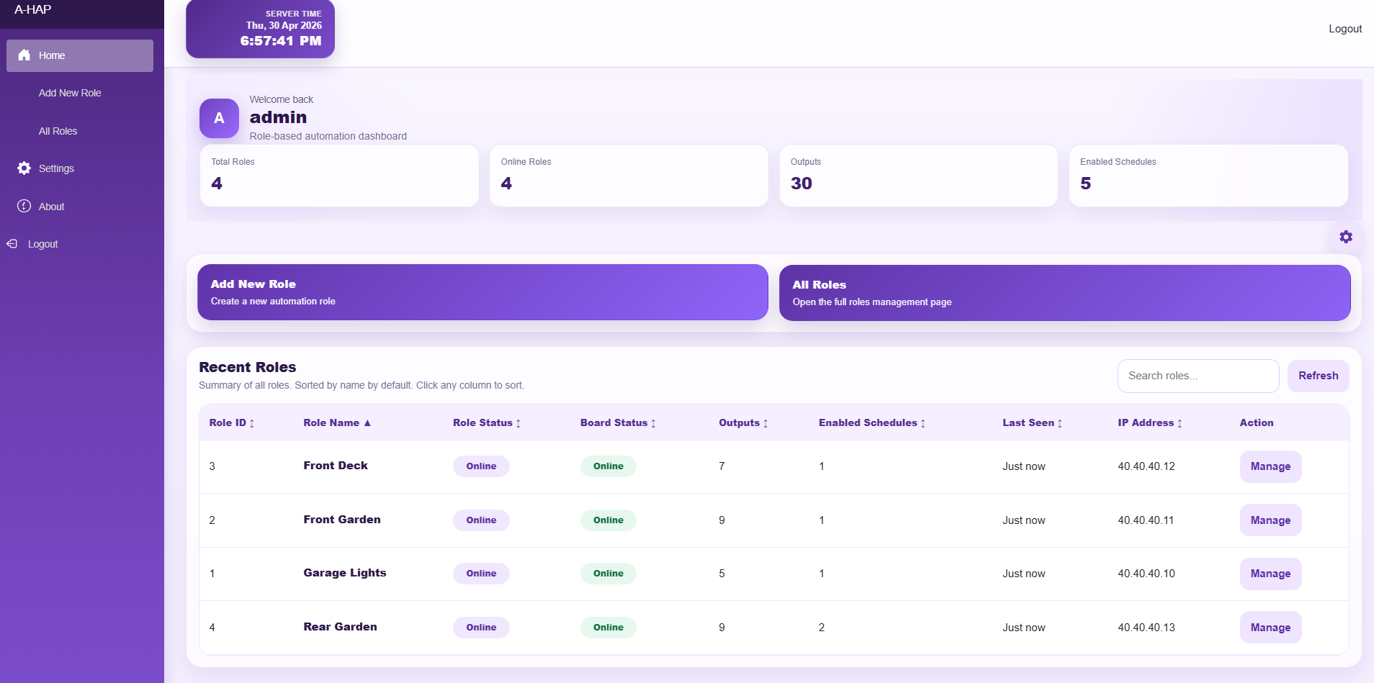The height and width of the screenshot is (683, 1374).
Task: Sort table by Role Status column
Action: [x=487, y=422]
